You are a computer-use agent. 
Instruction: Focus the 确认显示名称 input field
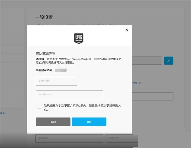point(69,95)
